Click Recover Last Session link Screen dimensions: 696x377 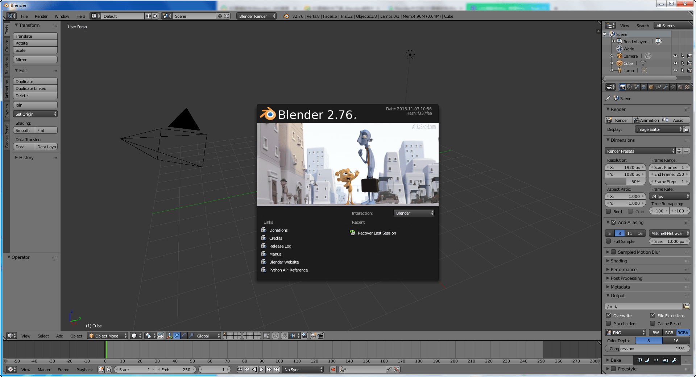click(377, 233)
